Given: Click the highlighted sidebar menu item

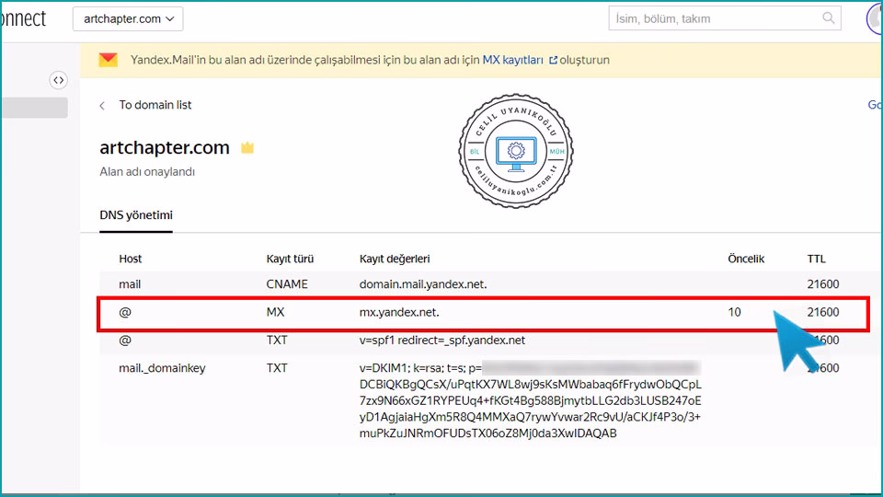Looking at the screenshot, I should point(35,108).
